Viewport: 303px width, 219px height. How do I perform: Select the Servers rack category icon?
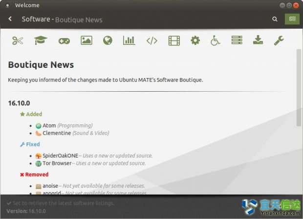pyautogui.click(x=237, y=41)
